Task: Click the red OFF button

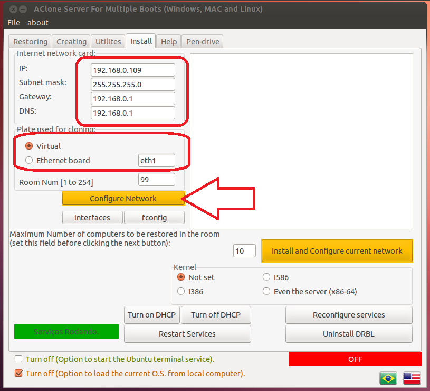Action: click(355, 359)
